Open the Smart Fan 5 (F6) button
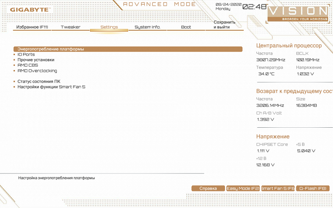This screenshot has width=333, height=208. point(278,188)
